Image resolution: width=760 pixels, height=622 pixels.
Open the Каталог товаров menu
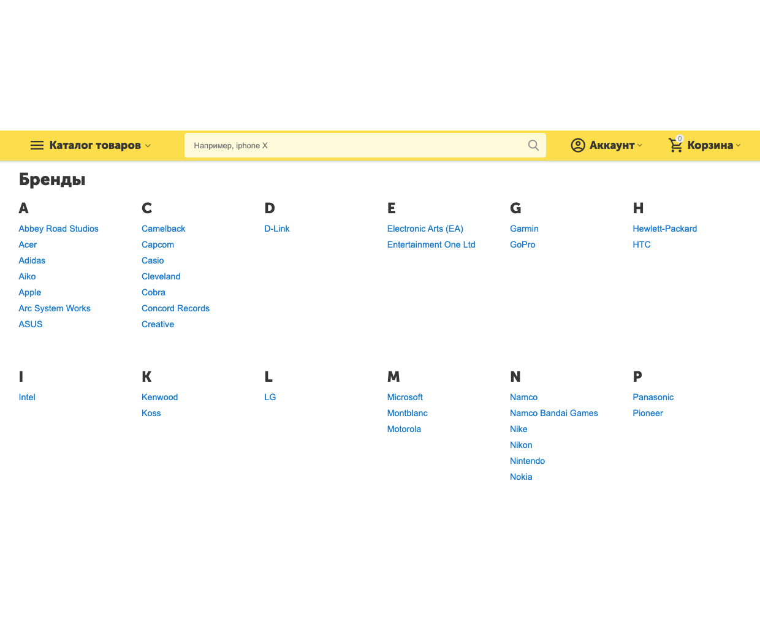tap(95, 145)
